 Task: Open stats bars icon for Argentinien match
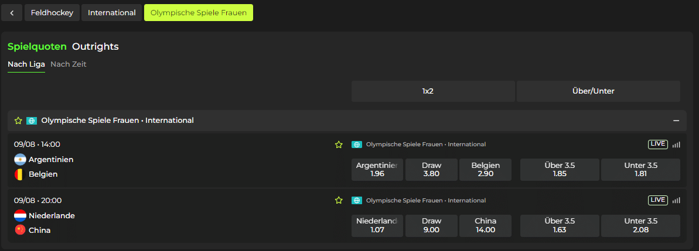[x=676, y=145]
